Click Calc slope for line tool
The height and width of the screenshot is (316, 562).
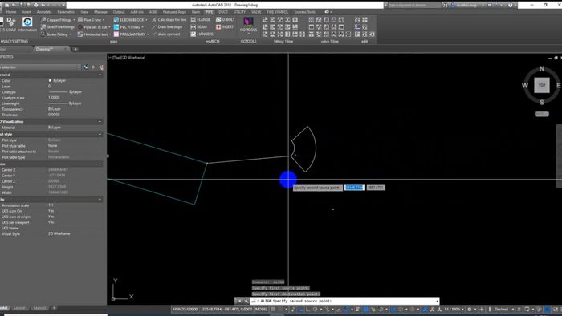click(169, 20)
